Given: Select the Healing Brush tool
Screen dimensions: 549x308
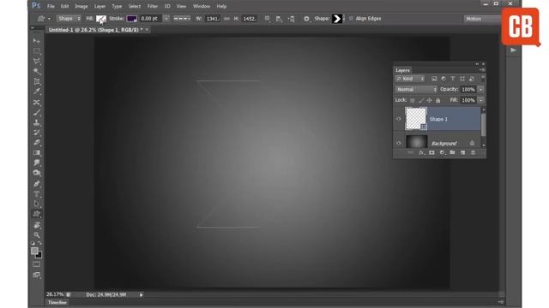Looking at the screenshot, I should (36, 103).
